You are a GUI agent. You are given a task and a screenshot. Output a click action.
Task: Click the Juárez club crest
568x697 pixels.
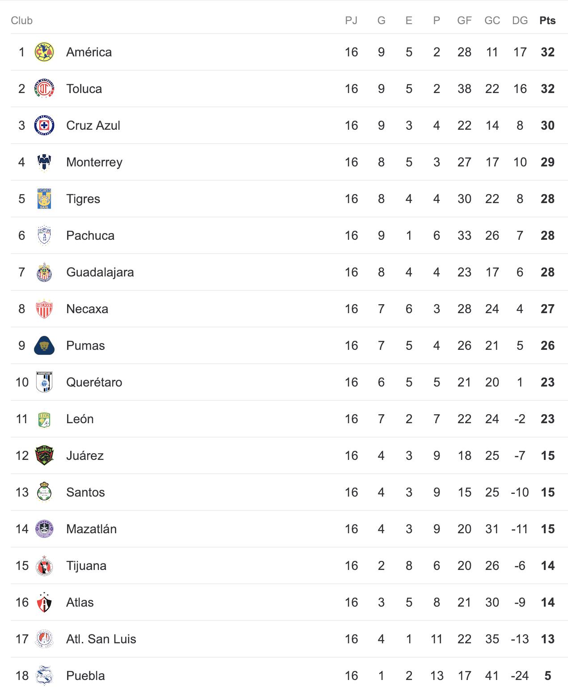click(x=44, y=455)
